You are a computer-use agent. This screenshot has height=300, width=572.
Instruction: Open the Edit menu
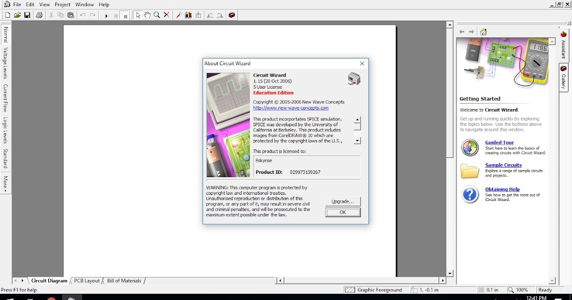[x=30, y=4]
